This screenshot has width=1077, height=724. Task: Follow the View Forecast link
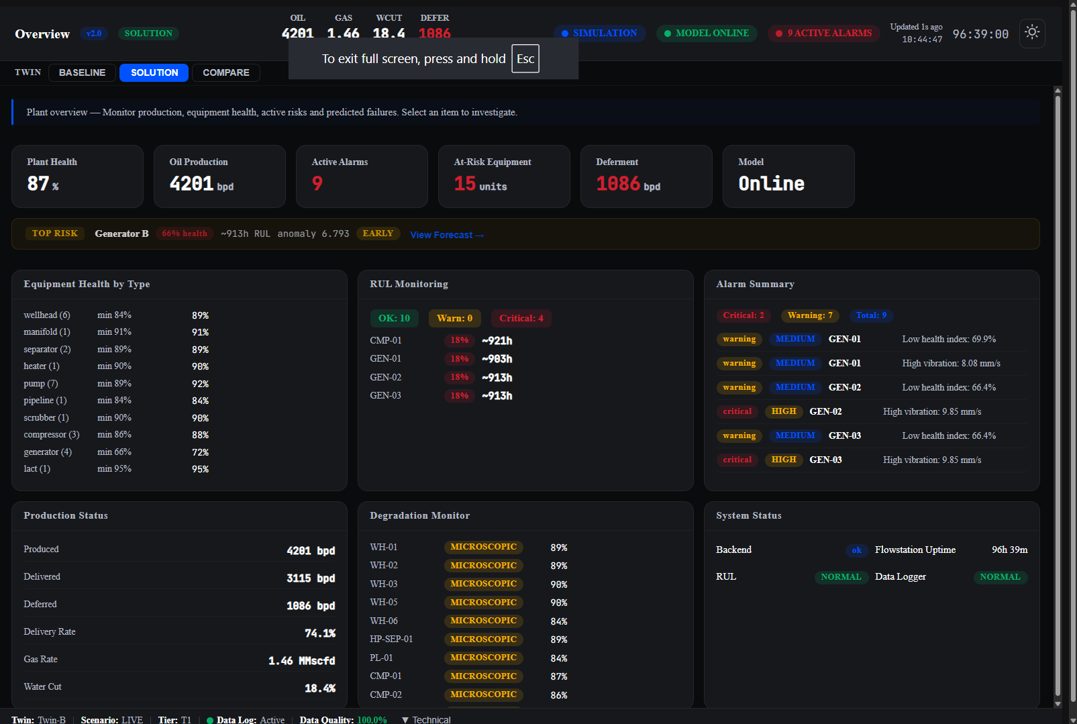click(447, 235)
